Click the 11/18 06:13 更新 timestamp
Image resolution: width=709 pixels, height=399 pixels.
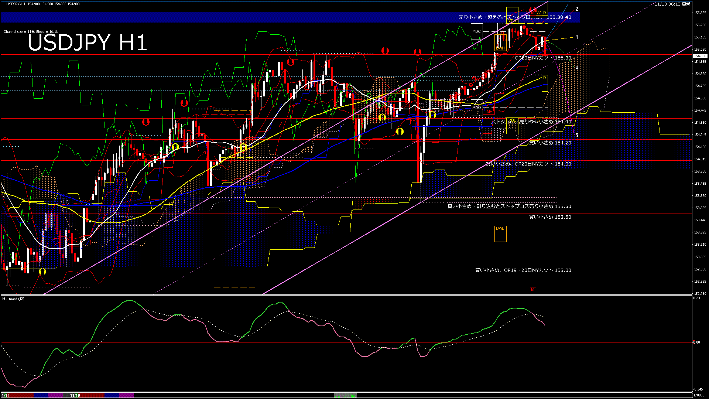tap(672, 4)
